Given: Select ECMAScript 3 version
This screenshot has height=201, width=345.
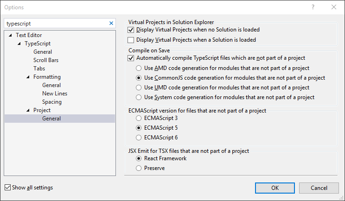Looking at the screenshot, I should 139,118.
